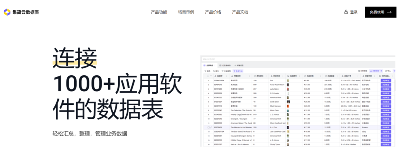Viewport: 400px width, 158px height.
Task: Click cell '006440188X'
Action: coord(220,80)
